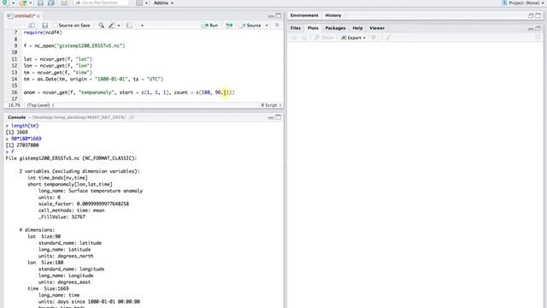
Task: Click code line 9 with nc_open
Action: tap(74, 45)
